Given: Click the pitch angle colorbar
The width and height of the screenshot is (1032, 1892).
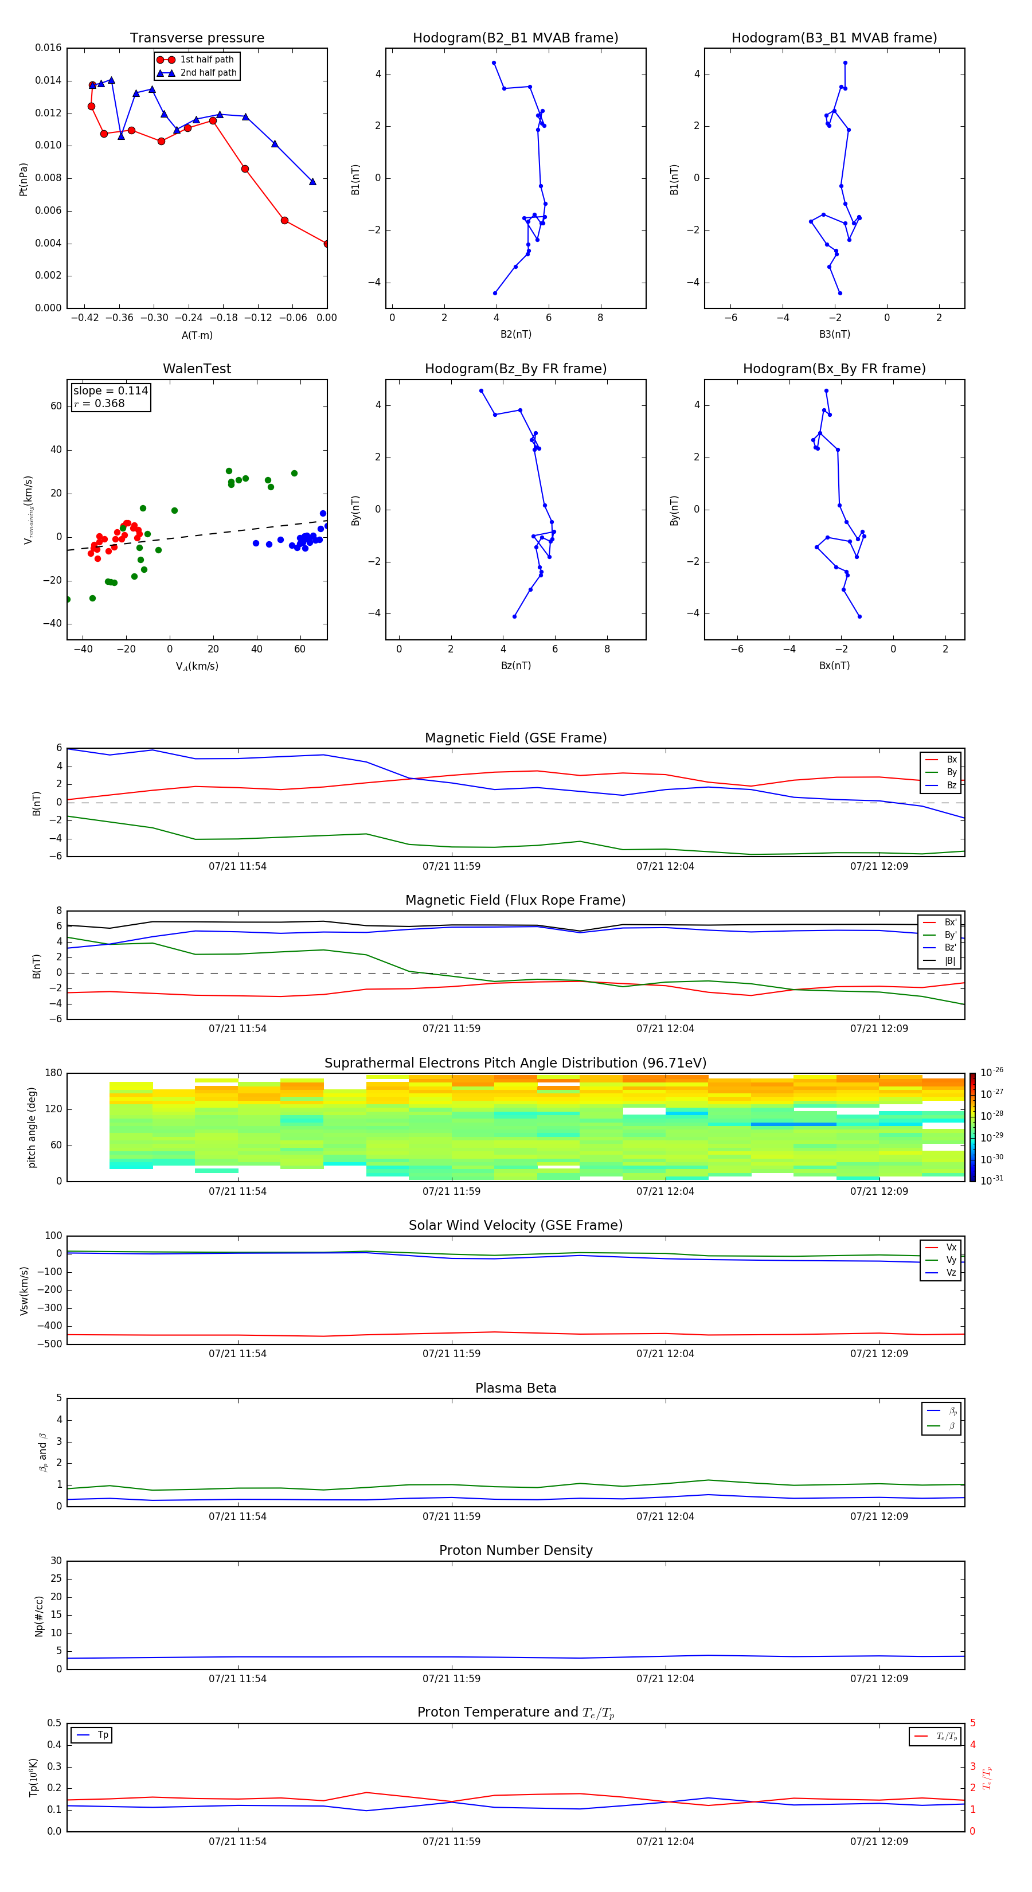Looking at the screenshot, I should 972,1127.
